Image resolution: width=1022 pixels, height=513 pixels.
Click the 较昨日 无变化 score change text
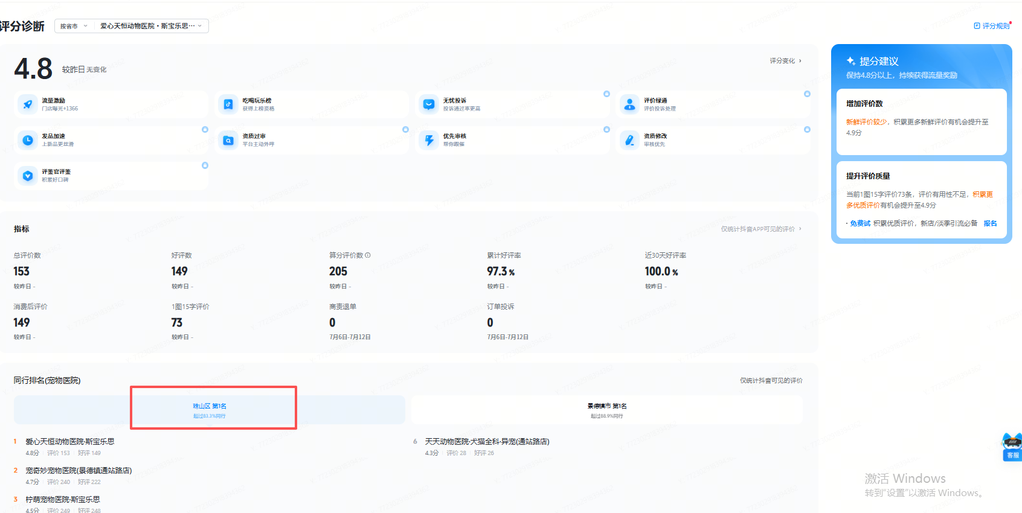84,70
